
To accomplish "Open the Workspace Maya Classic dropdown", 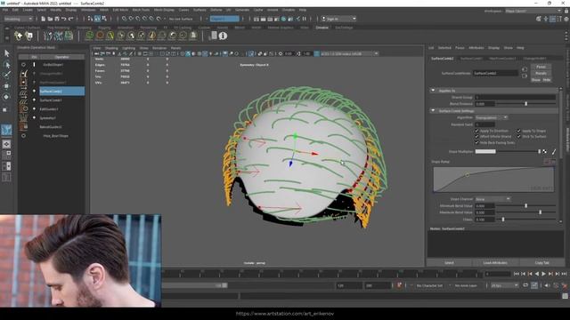I will tap(533, 11).
